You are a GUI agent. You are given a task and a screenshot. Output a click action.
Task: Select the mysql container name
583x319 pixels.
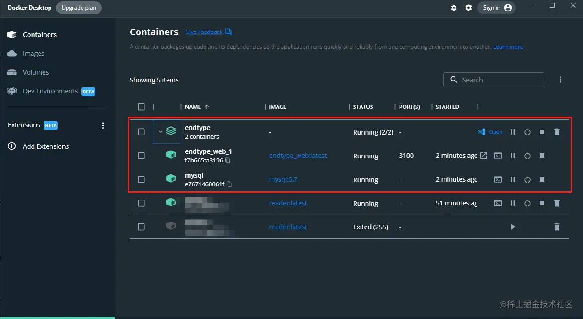click(x=194, y=175)
